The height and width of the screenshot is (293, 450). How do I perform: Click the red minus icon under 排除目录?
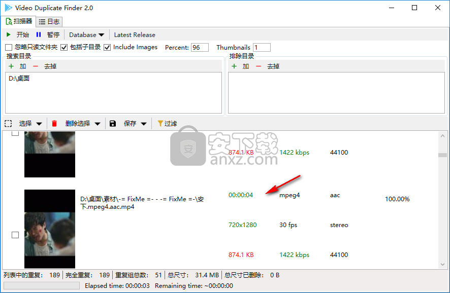pos(259,66)
